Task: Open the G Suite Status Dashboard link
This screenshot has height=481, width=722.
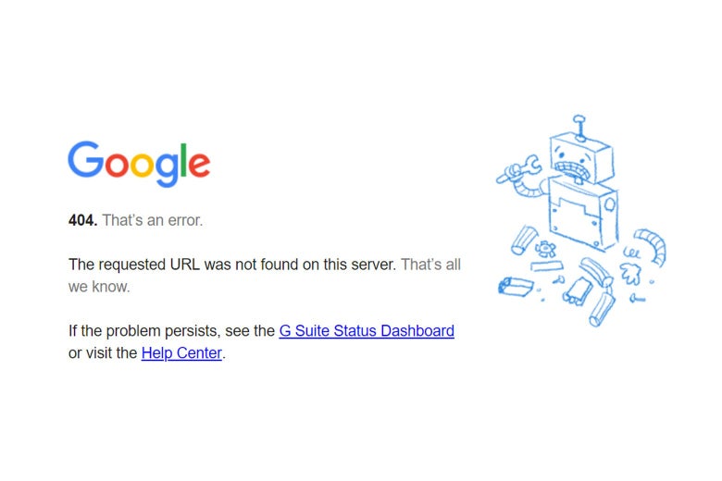Action: [x=367, y=330]
